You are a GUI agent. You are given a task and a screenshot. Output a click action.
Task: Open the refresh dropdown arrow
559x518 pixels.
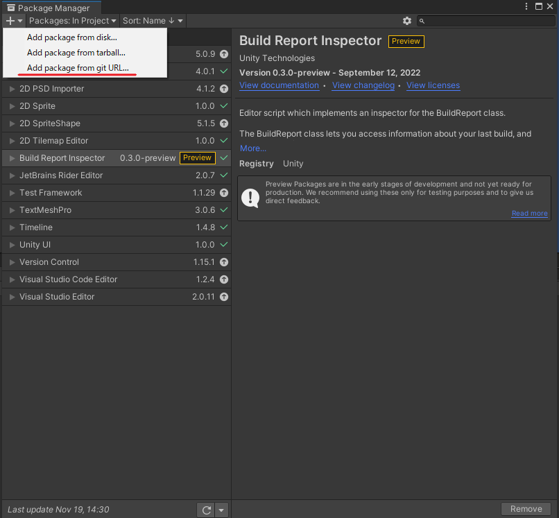[x=221, y=509]
